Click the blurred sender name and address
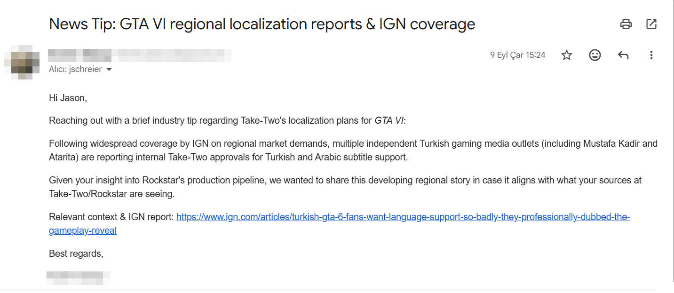Viewport: 674px width, 293px height. (140, 55)
